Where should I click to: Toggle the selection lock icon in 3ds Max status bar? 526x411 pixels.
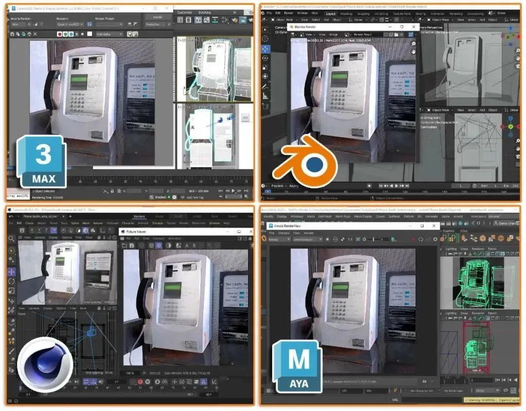click(x=112, y=191)
